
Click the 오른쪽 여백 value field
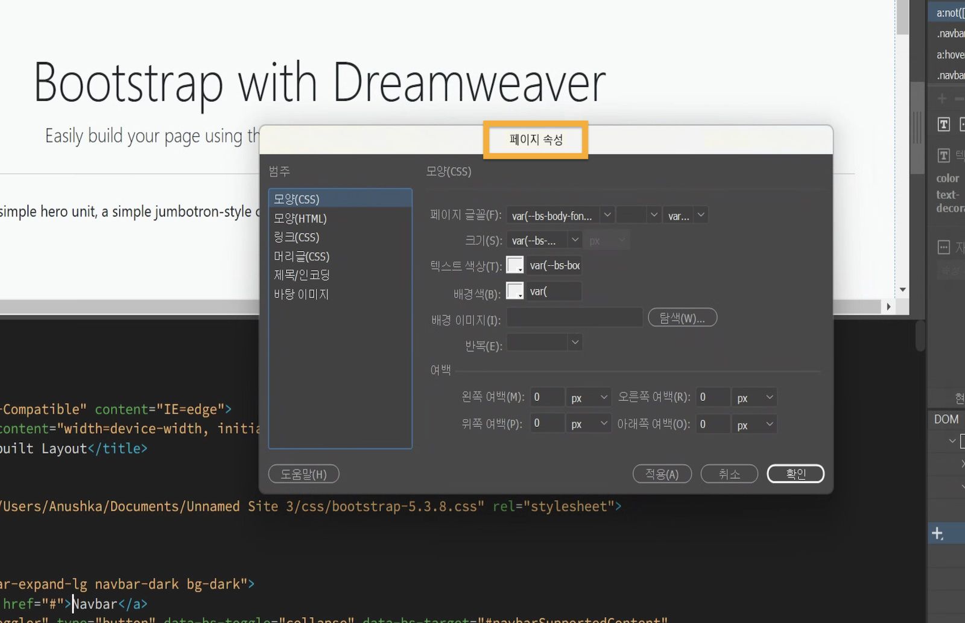[713, 397]
